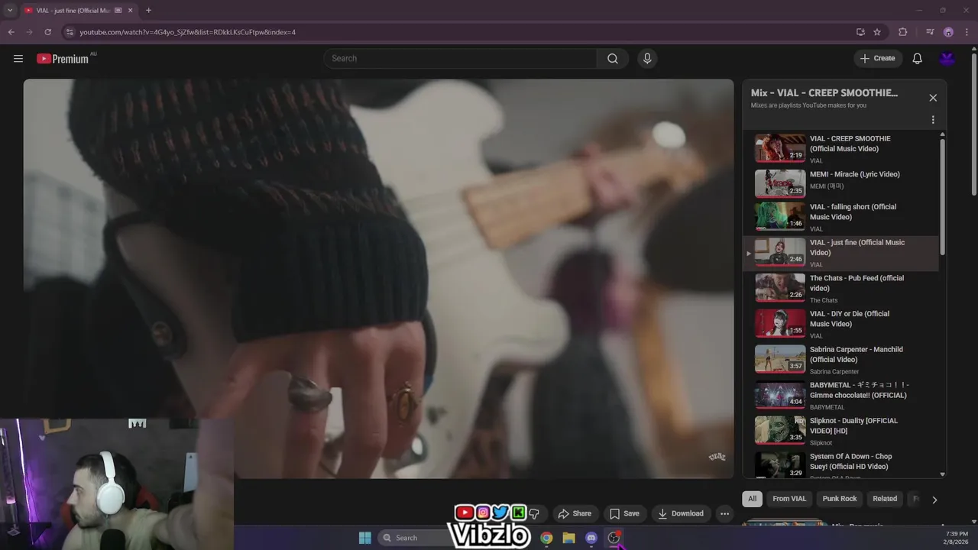Screen dimensions: 978x550
Task: Click the search magnifier button
Action: point(613,58)
